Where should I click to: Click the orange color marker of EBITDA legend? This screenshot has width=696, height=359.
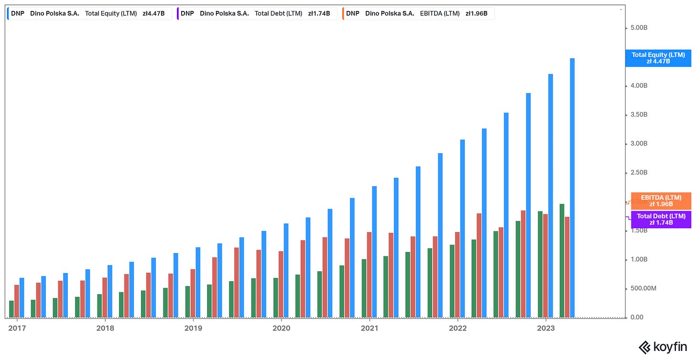[343, 13]
